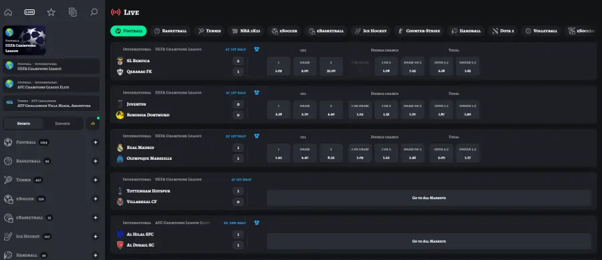
Task: Select the Counter-Strike sport tab
Action: coord(419,31)
